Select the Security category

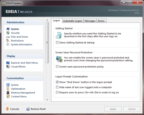(15, 33)
